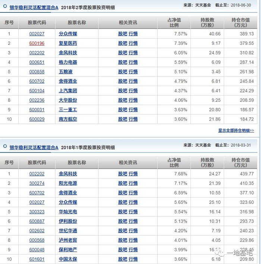Open stock code 601601
261x264 pixels.
[x=37, y=259]
